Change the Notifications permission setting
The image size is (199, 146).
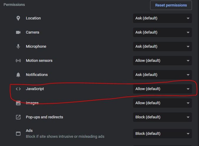coord(162,75)
